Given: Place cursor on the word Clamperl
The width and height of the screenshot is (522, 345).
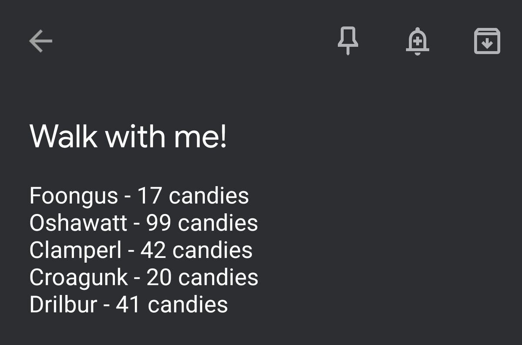Looking at the screenshot, I should pyautogui.click(x=76, y=251).
